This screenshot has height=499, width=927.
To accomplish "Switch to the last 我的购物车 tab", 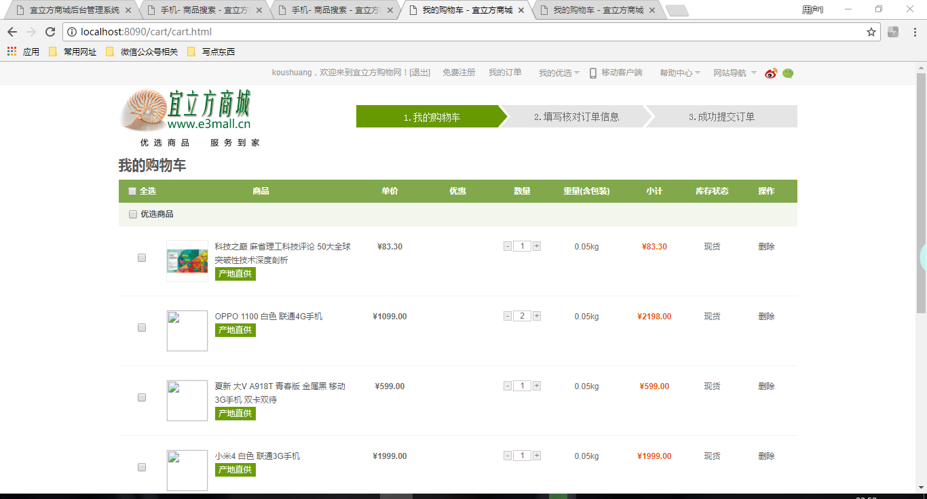I will pyautogui.click(x=596, y=10).
